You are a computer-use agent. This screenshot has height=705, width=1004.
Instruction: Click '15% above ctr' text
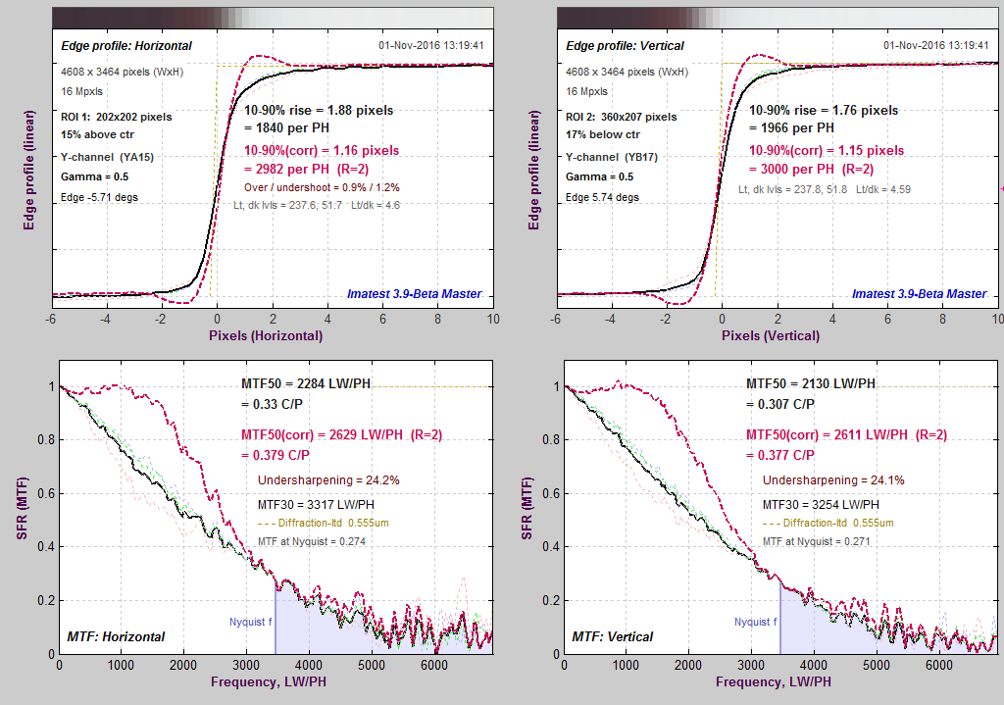click(x=97, y=135)
